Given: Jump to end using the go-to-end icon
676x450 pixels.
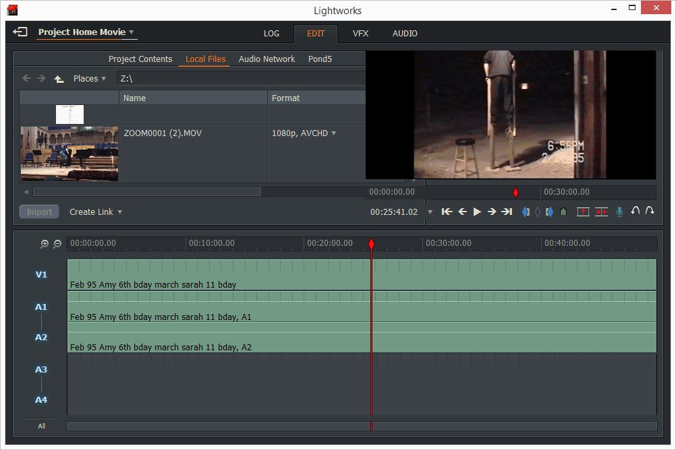Looking at the screenshot, I should click(x=507, y=211).
